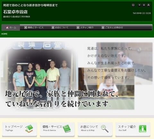
Task: Click the green book icon on 価格・サービス card
Action: (67, 129)
